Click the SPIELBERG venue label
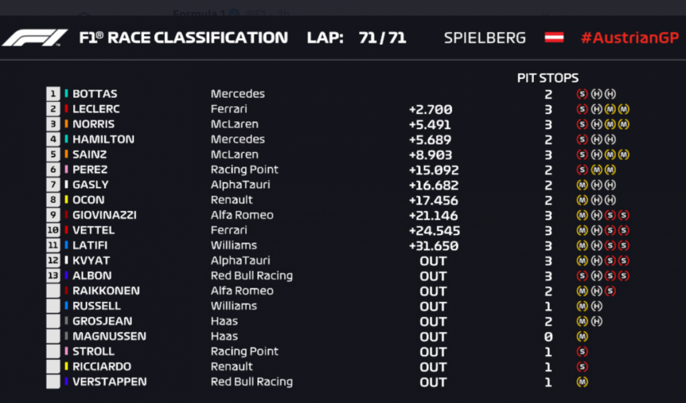Viewport: 686px width, 403px height. pyautogui.click(x=484, y=37)
